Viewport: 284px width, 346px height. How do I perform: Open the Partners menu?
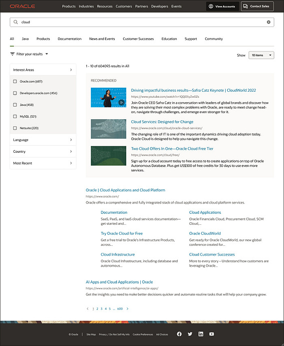[141, 7]
